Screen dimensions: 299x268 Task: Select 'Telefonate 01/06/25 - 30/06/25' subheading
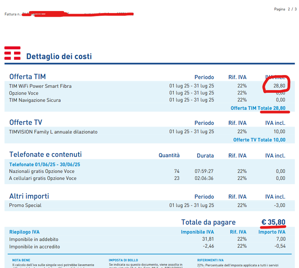45,164
